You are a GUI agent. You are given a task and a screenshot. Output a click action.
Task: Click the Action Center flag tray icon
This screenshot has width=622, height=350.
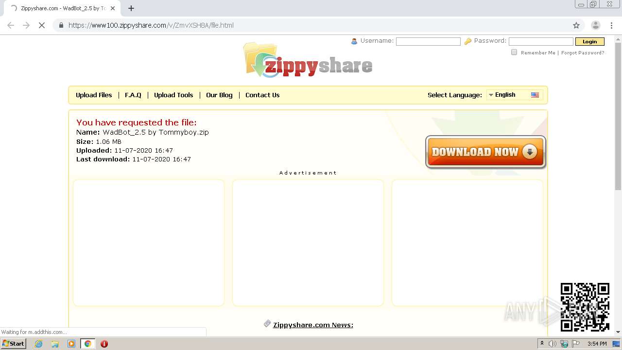(x=576, y=344)
